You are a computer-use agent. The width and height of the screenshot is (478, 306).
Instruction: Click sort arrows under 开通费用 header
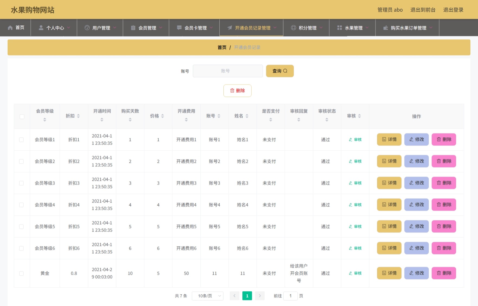186,120
